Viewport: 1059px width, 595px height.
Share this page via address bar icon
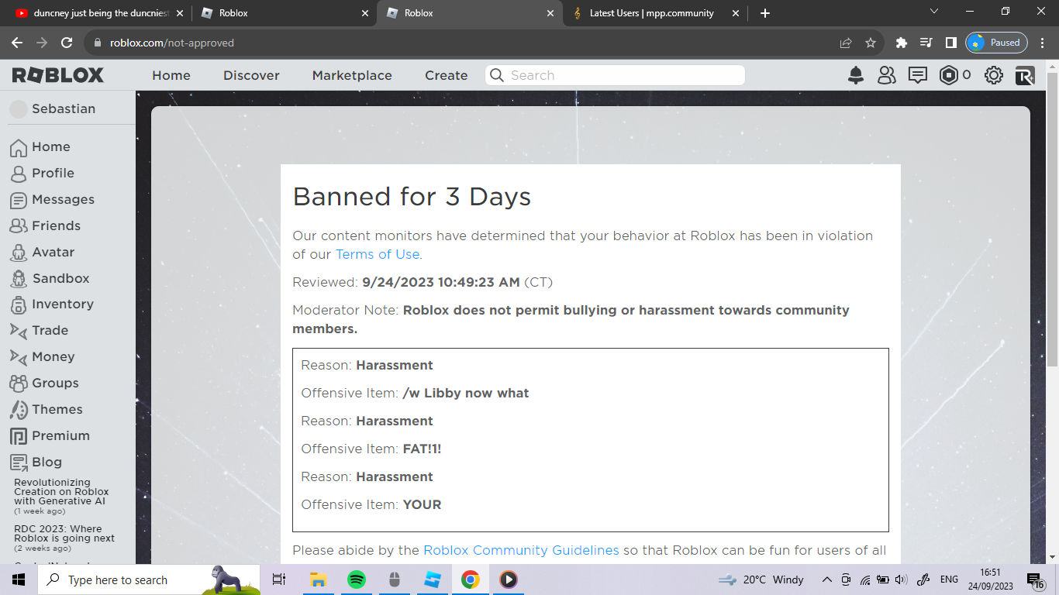[846, 43]
